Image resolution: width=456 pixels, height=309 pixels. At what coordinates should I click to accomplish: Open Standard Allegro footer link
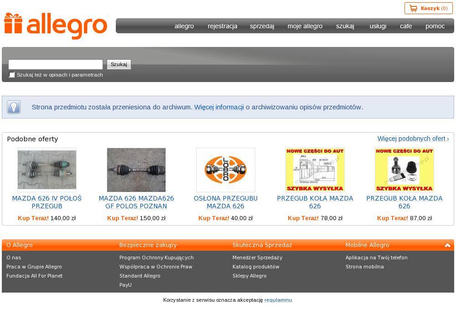coord(140,276)
